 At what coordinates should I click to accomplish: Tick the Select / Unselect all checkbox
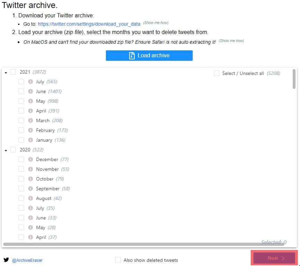(217, 73)
